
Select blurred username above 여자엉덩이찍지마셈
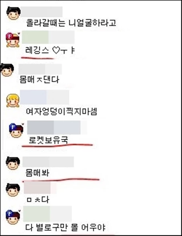click(44, 97)
